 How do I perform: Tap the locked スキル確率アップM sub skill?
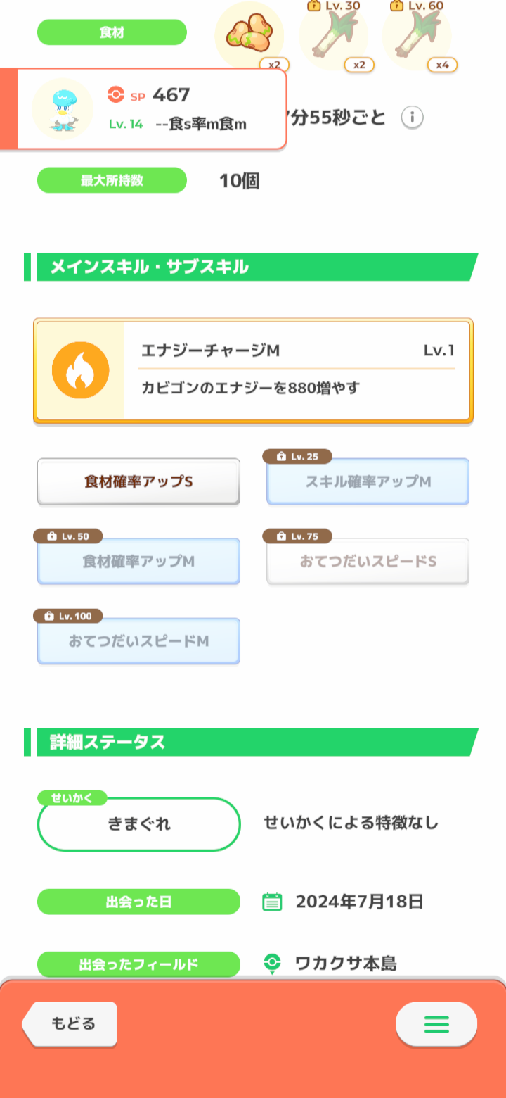[368, 481]
